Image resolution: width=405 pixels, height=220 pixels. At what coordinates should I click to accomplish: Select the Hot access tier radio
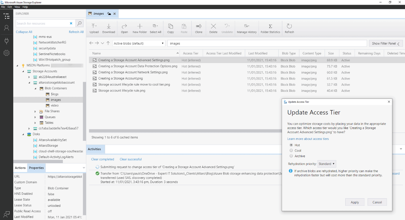291,145
